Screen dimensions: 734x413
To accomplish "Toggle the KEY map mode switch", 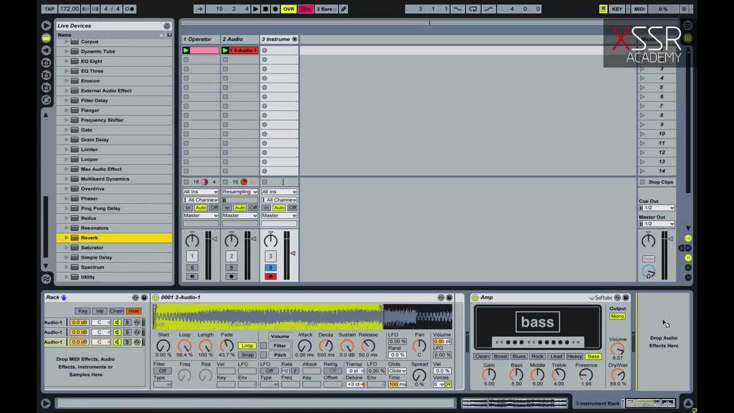I will point(617,9).
